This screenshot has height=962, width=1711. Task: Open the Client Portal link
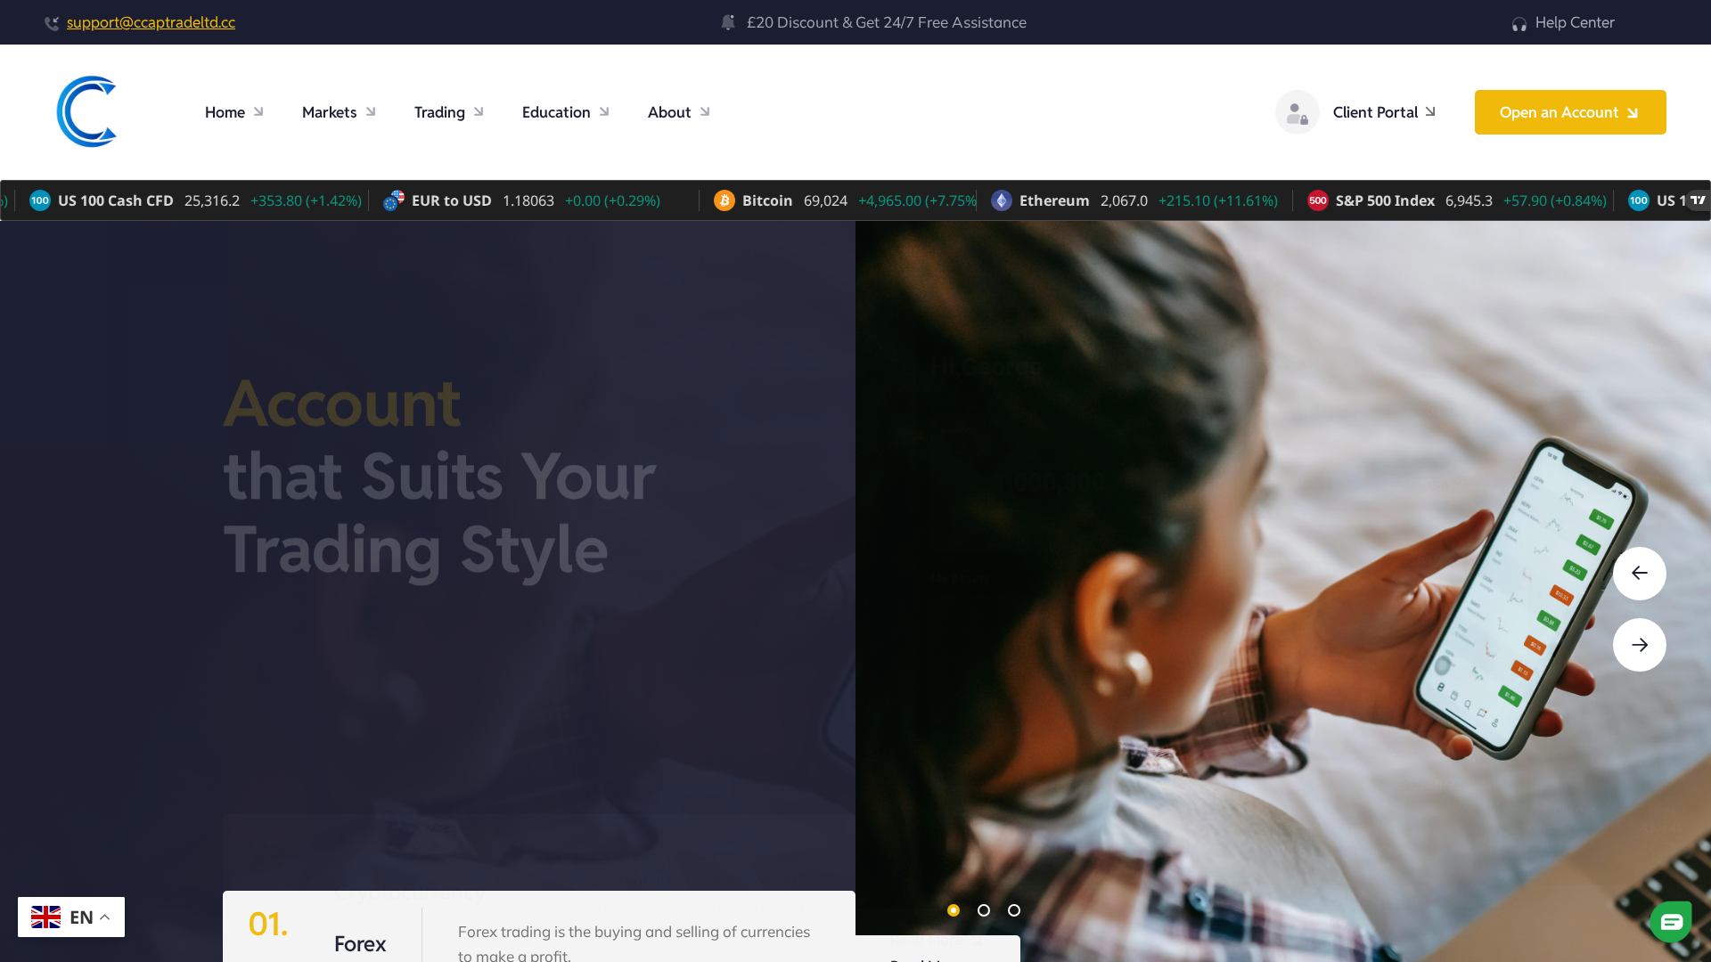pos(1375,112)
